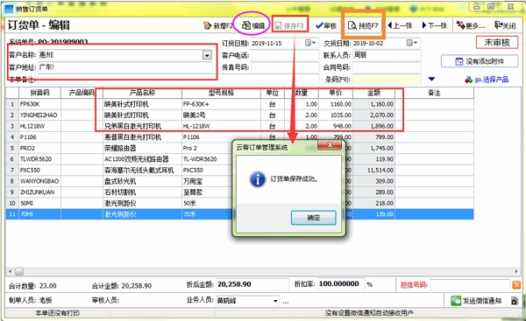Click the 条码(F9) barcode input field

(387, 80)
